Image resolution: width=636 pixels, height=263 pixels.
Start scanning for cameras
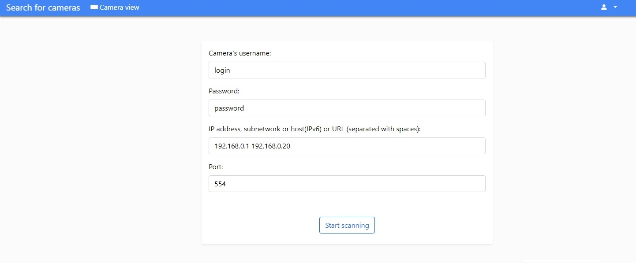[x=347, y=225]
